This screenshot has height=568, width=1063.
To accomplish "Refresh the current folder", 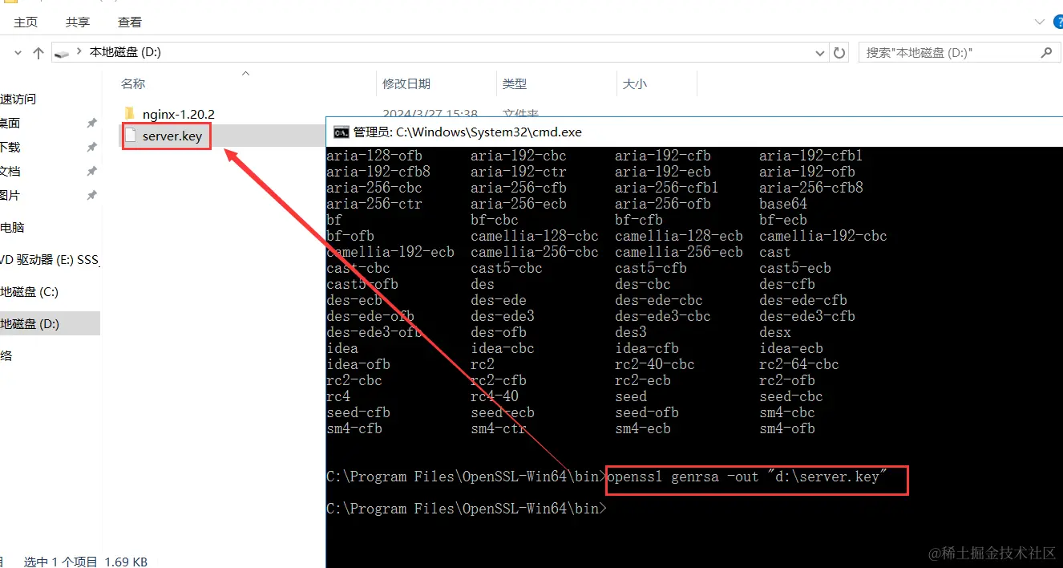I will point(839,53).
